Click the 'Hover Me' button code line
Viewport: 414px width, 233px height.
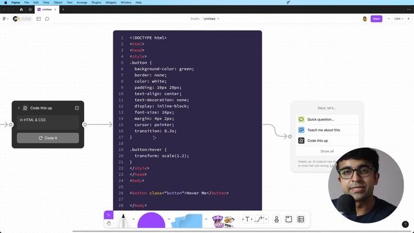[179, 193]
